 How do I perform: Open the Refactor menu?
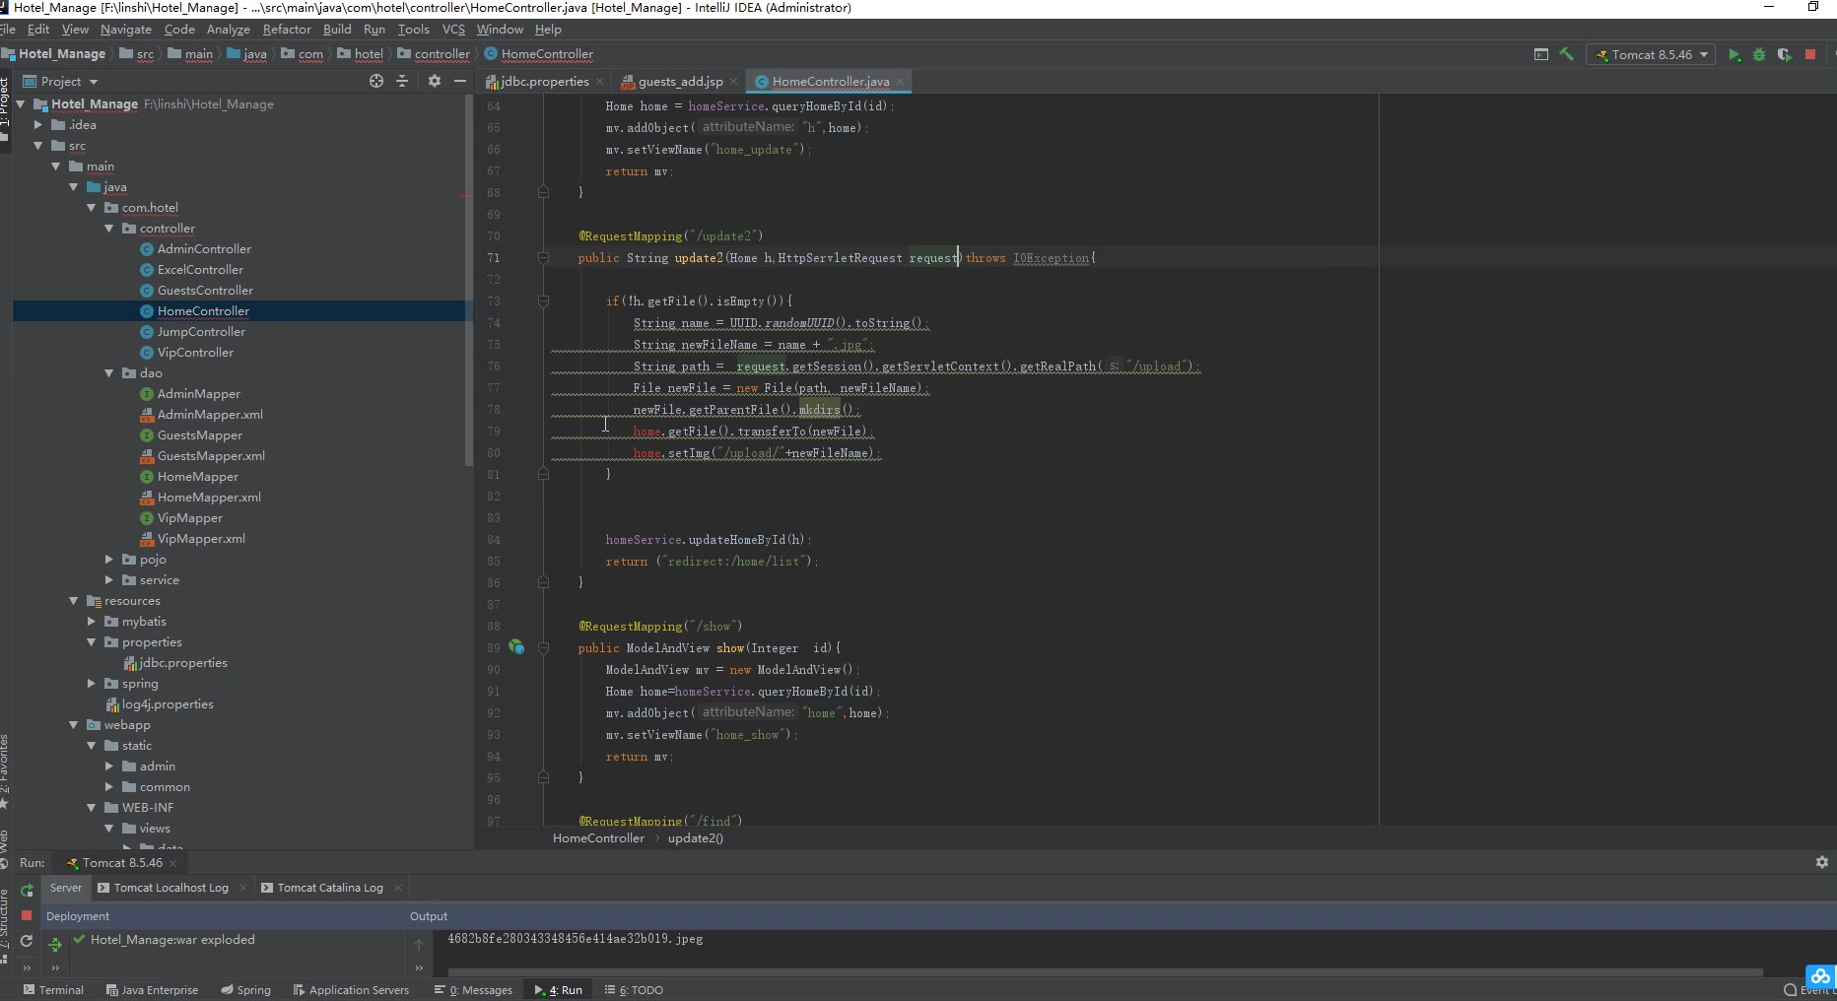287,30
